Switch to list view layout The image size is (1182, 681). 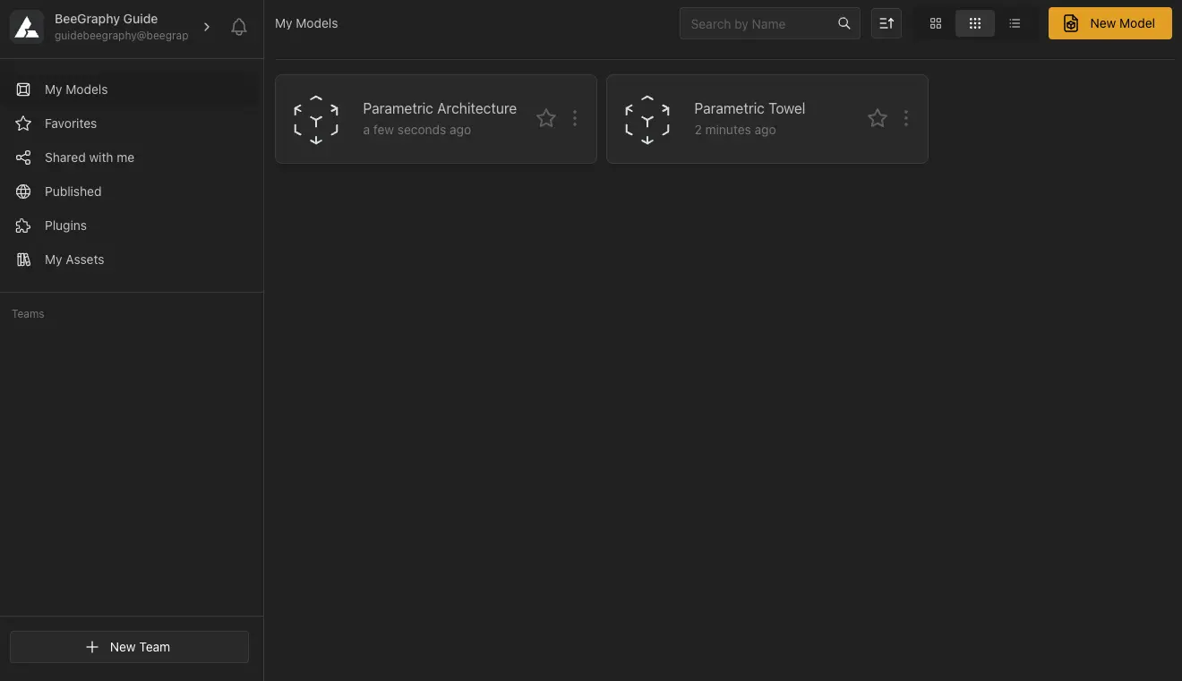(x=1015, y=24)
